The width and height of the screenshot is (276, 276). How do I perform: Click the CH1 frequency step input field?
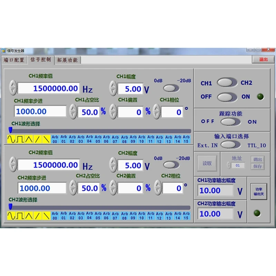(x=40, y=111)
